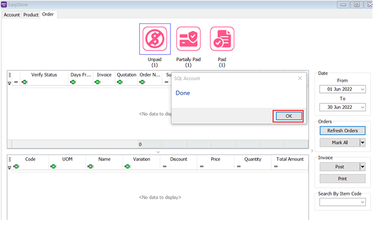Expand the Post button dropdown arrow
The image size is (373, 227).
tap(362, 167)
